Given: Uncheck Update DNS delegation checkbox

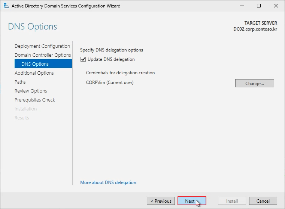Looking at the screenshot, I should coord(83,59).
